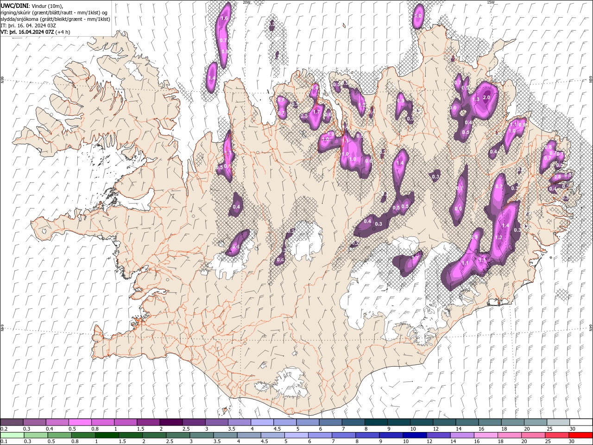The width and height of the screenshot is (593, 445).
Task: Pick the light violet 14 swatch in rain scale
Action: click(462, 435)
